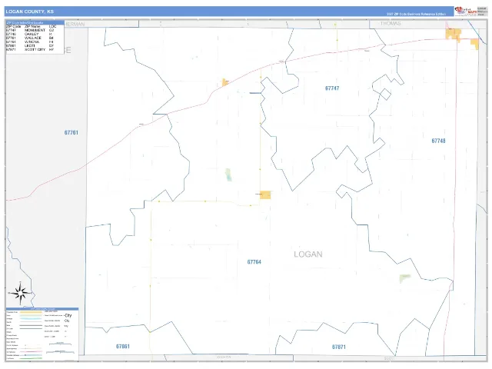Image resolution: width=492 pixels, height=369 pixels.
Task: Click the small orange town marker on the highway
Action: point(225,82)
